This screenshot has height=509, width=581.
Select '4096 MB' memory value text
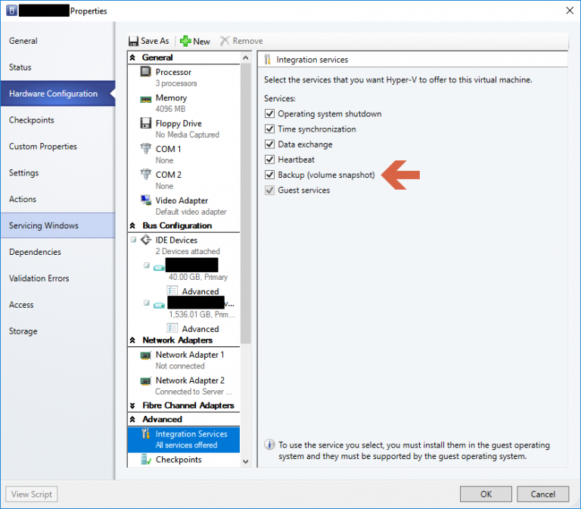click(170, 109)
